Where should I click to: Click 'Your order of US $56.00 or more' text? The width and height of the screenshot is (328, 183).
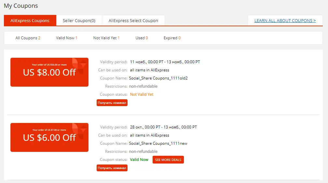[x=49, y=65]
